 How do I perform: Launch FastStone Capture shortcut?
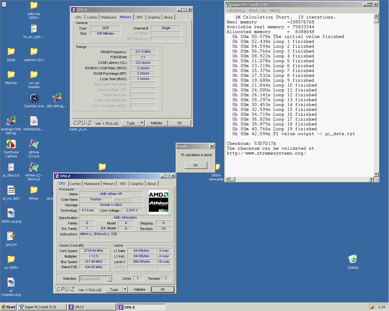[x=11, y=144]
